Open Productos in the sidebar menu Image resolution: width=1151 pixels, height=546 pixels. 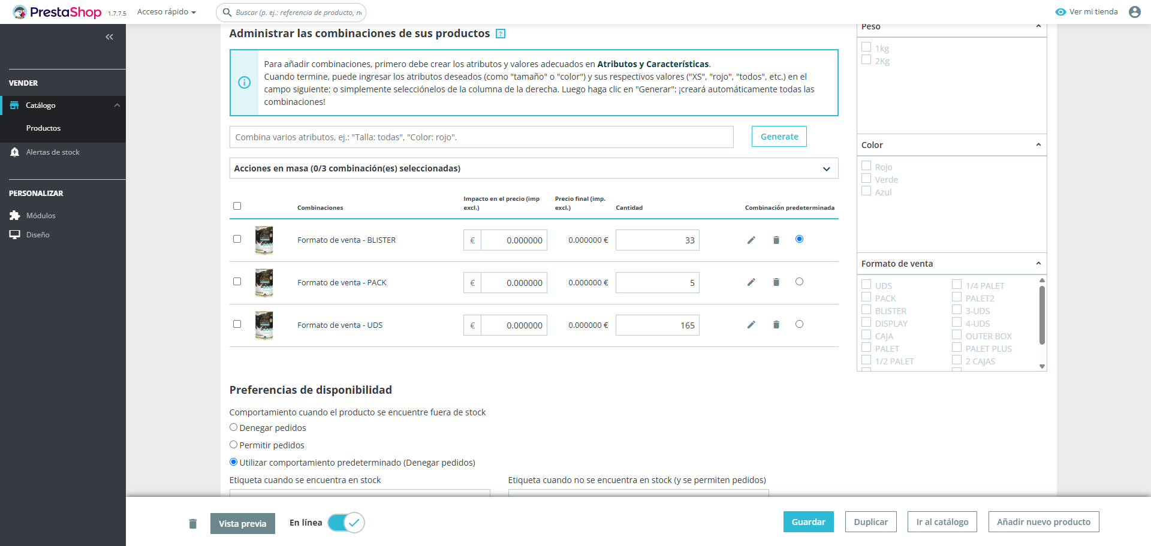43,128
